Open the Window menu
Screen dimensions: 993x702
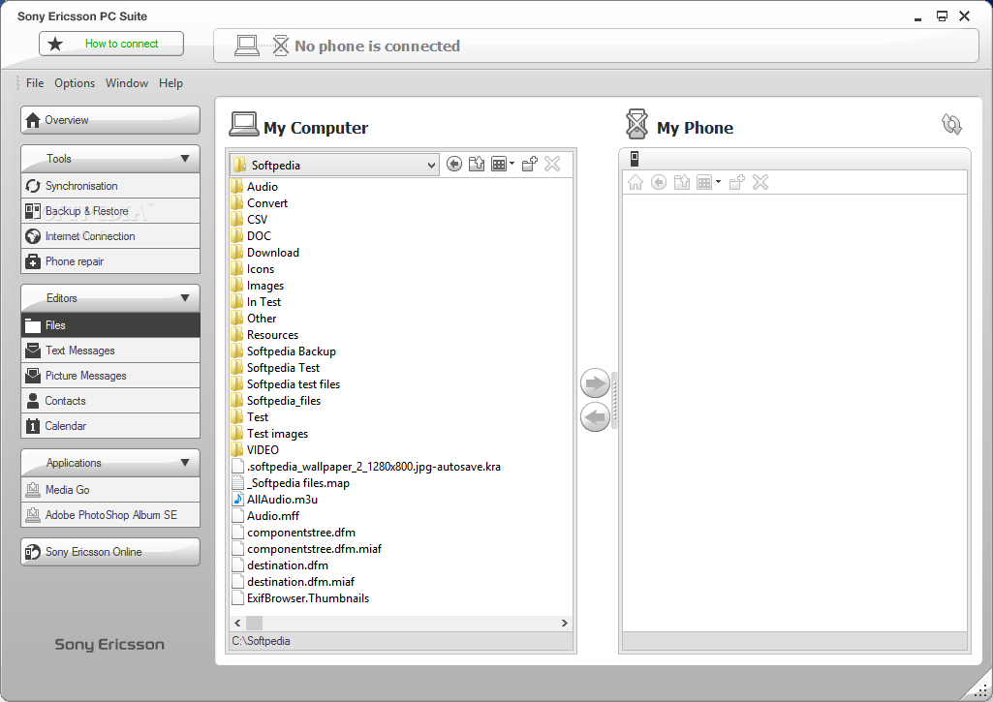coord(127,83)
